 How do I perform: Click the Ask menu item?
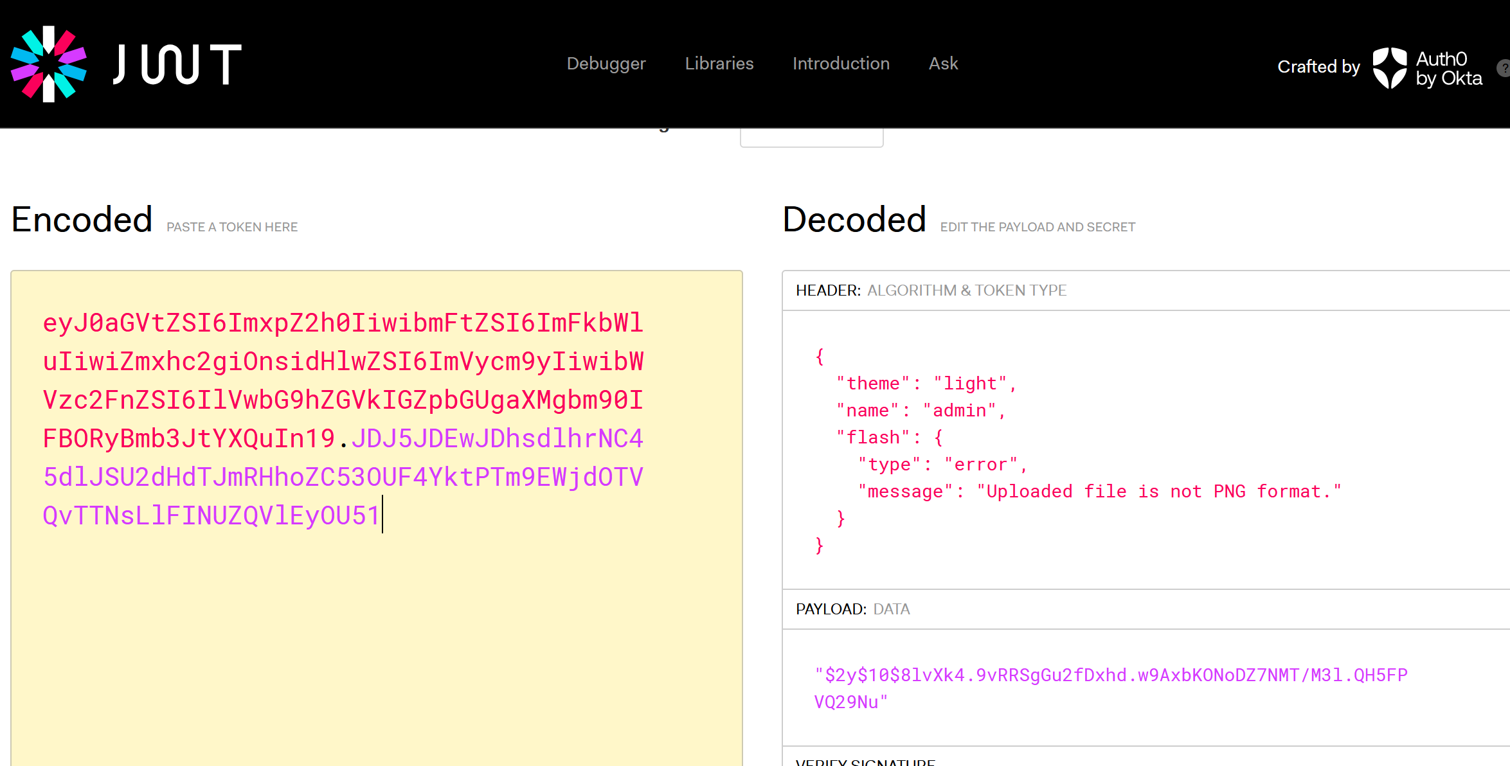(x=943, y=64)
